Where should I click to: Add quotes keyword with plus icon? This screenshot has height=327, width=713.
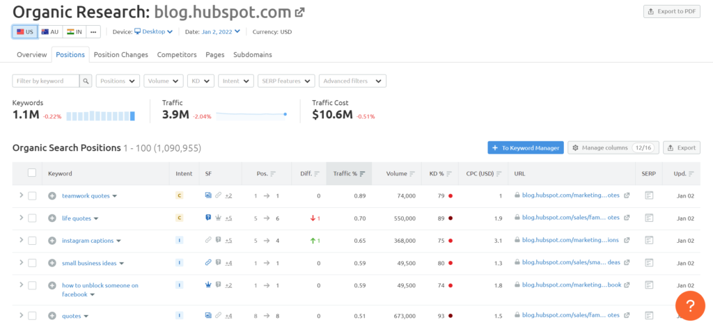(x=52, y=316)
